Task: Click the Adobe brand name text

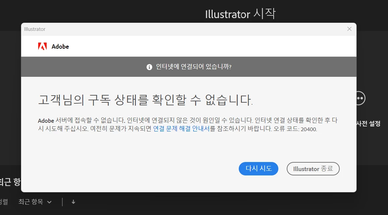Action: click(60, 47)
